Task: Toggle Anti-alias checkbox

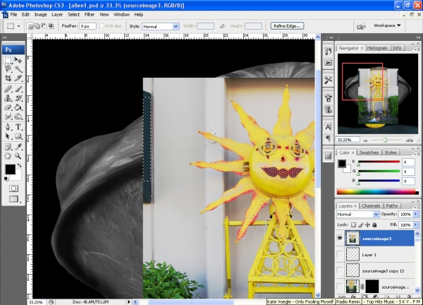Action: tap(102, 26)
